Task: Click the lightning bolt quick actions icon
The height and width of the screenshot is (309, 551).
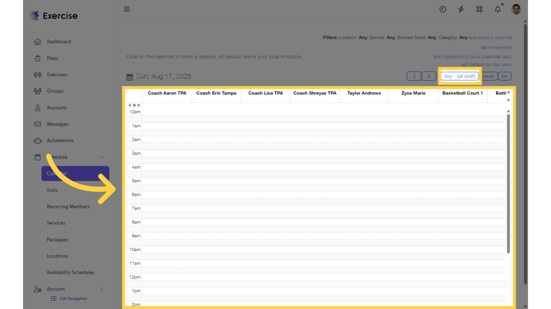Action: (461, 9)
